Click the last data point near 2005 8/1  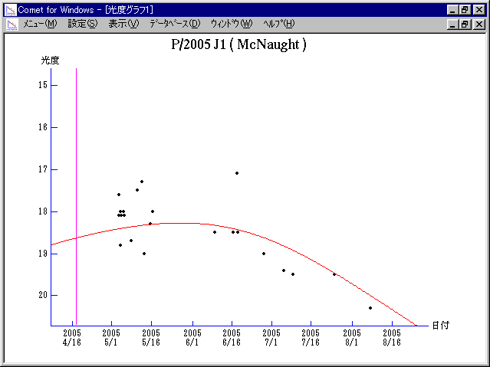point(370,308)
